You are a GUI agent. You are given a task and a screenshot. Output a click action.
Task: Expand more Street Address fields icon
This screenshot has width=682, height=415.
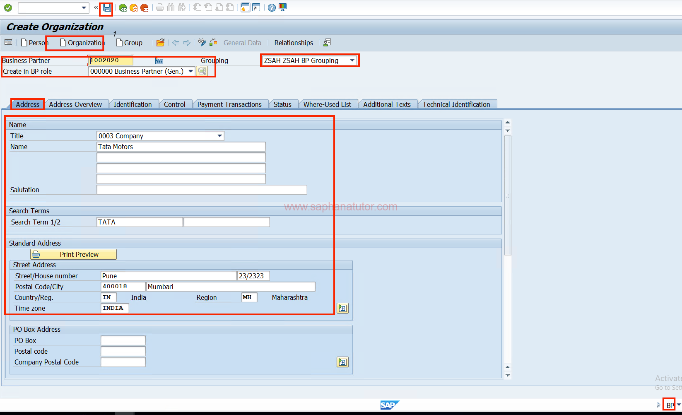(x=342, y=308)
